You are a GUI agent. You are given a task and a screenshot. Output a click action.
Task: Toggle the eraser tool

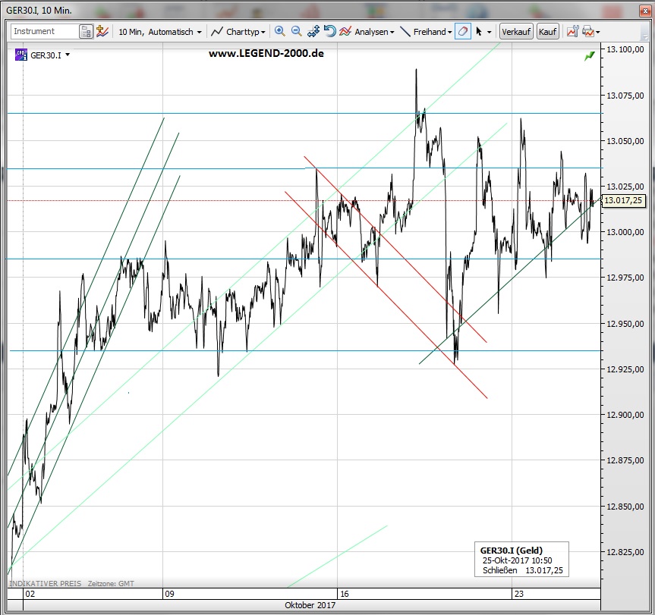point(463,31)
